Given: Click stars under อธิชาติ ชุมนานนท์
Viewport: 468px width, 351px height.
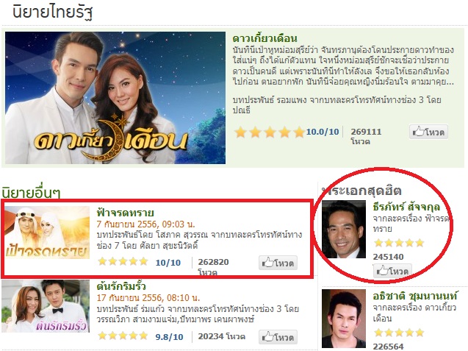Looking at the screenshot, I should (x=399, y=333).
